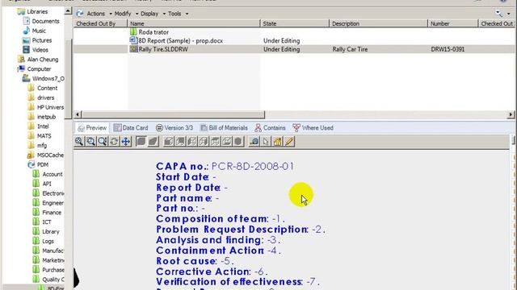Click the file list scroll-left arrow

(x=78, y=114)
